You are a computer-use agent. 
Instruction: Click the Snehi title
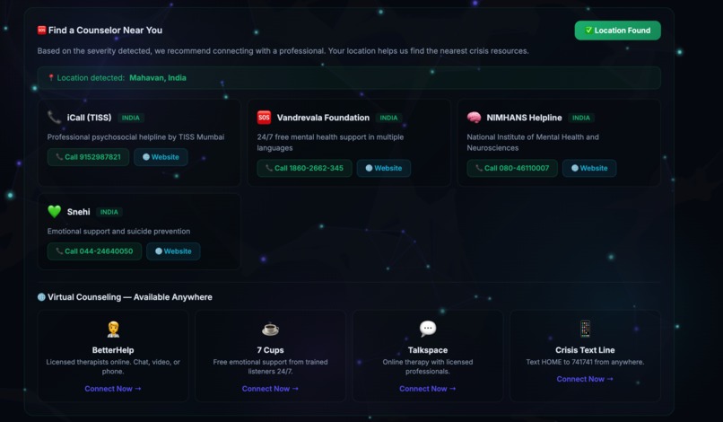pyautogui.click(x=78, y=212)
